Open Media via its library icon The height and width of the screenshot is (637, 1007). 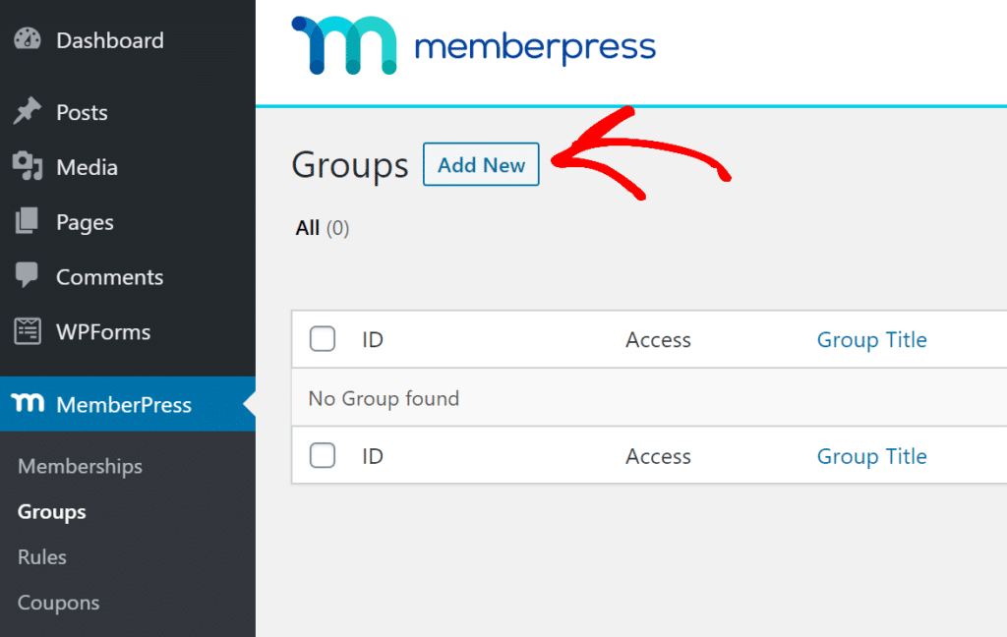(29, 166)
